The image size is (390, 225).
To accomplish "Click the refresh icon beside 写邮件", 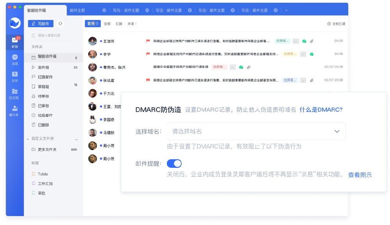I will point(60,24).
